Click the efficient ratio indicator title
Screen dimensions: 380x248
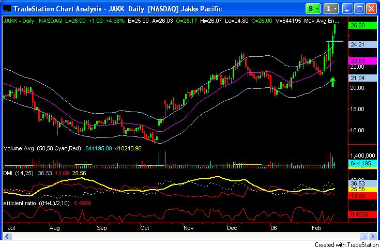coord(36,203)
